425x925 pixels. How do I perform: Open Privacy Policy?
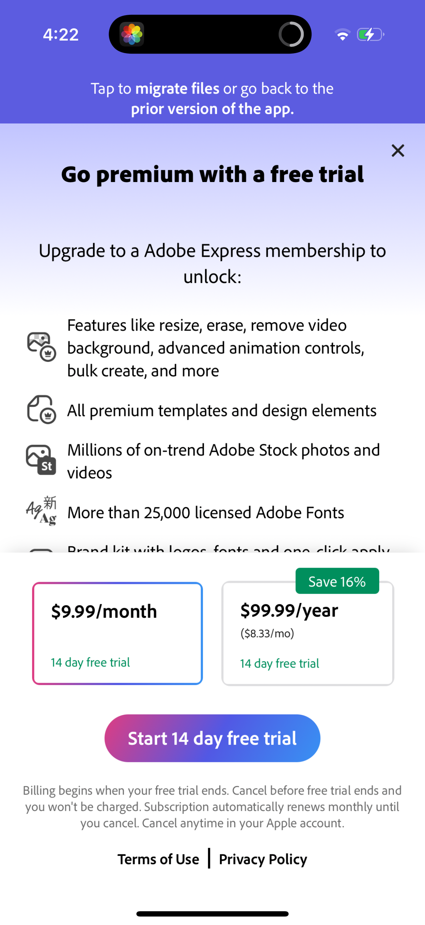pyautogui.click(x=263, y=859)
